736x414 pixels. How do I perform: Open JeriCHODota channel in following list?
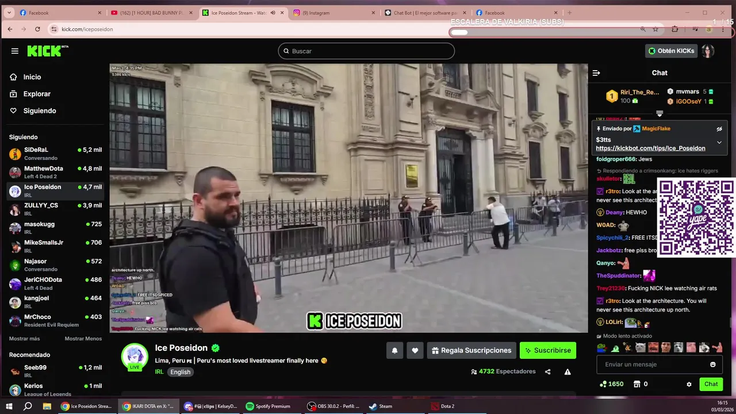click(55, 283)
